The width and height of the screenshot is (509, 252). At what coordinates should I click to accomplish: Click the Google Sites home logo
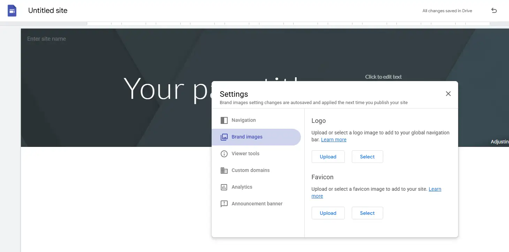pos(12,11)
